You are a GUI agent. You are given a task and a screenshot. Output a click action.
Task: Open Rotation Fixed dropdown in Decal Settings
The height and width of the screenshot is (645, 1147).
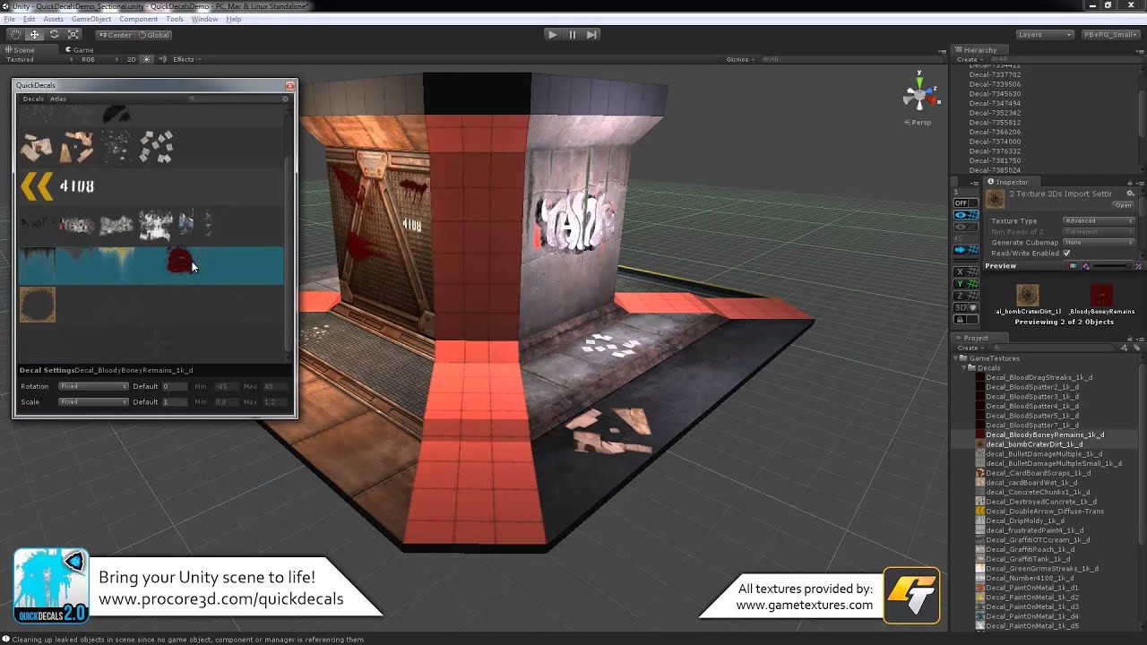point(93,386)
